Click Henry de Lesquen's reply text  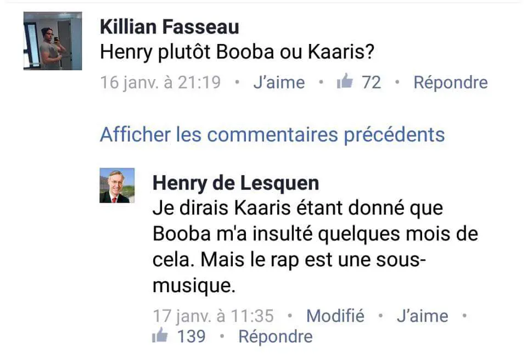[315, 247]
